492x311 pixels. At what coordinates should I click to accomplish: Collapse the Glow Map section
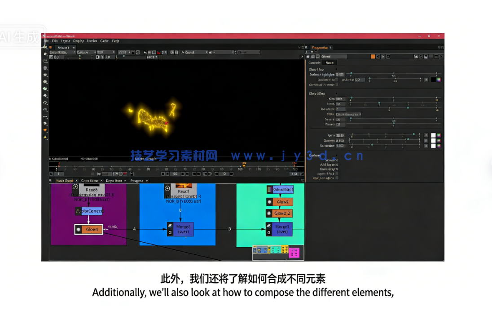pos(336,70)
